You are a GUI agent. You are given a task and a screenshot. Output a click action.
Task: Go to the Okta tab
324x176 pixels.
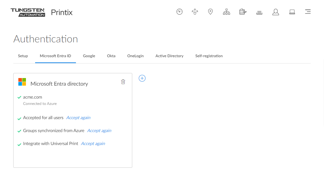pos(111,56)
